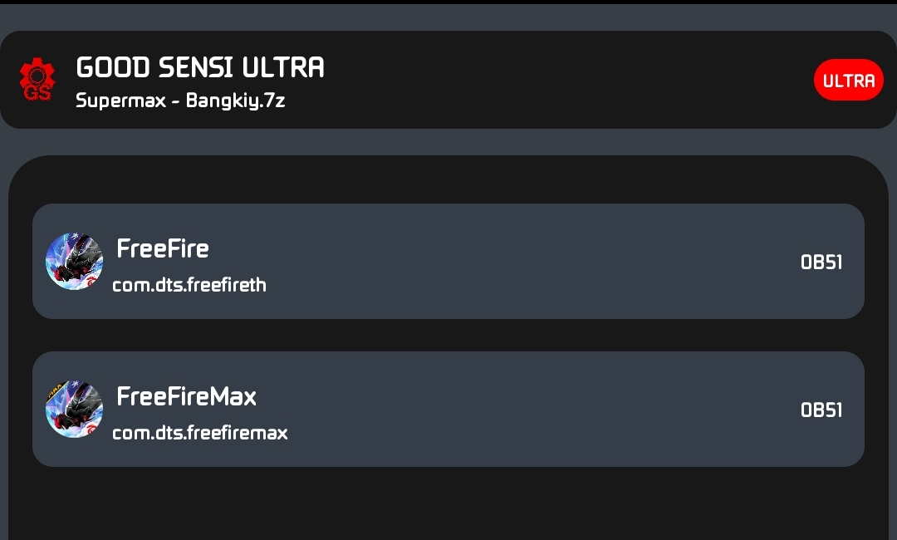This screenshot has width=897, height=540.
Task: Click the header card's empty middle area
Action: point(565,80)
